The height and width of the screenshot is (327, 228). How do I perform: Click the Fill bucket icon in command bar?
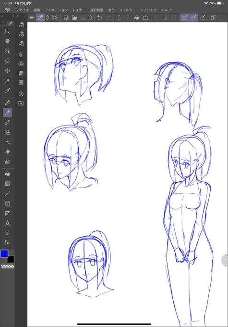point(137,17)
